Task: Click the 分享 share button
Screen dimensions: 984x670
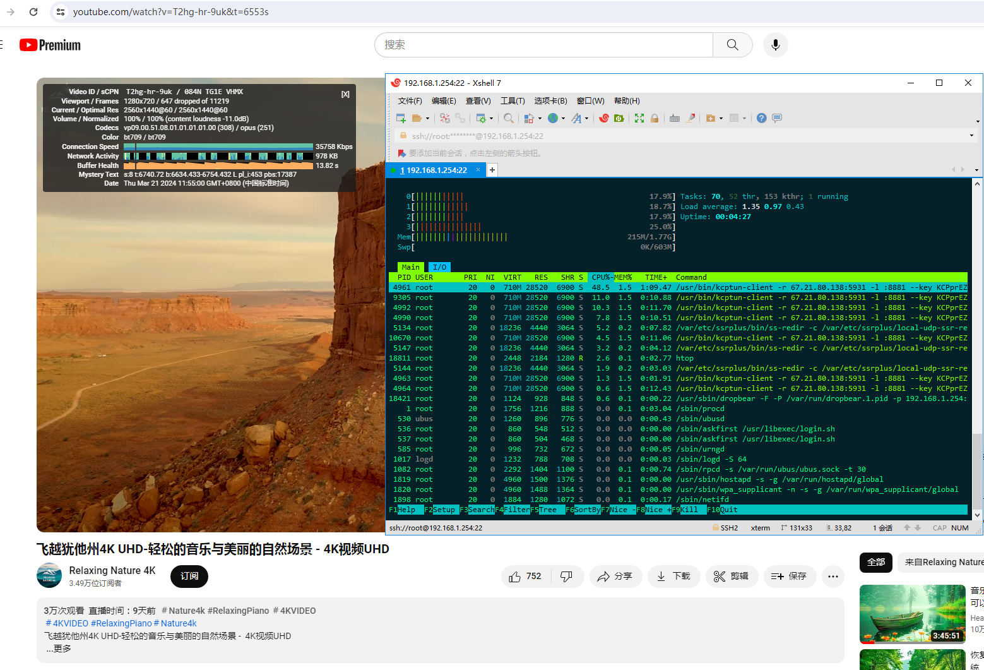Action: [615, 576]
